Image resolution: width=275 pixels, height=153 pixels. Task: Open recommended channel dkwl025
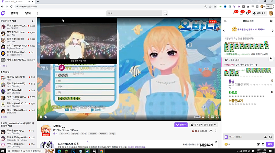pyautogui.click(x=18, y=85)
